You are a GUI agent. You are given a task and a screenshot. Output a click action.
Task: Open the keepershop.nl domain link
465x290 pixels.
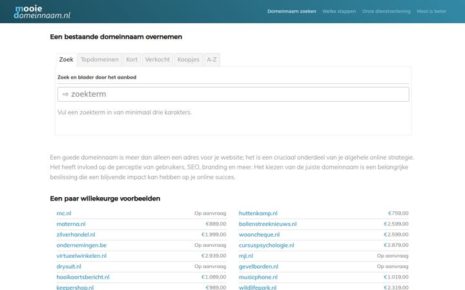tap(75, 287)
